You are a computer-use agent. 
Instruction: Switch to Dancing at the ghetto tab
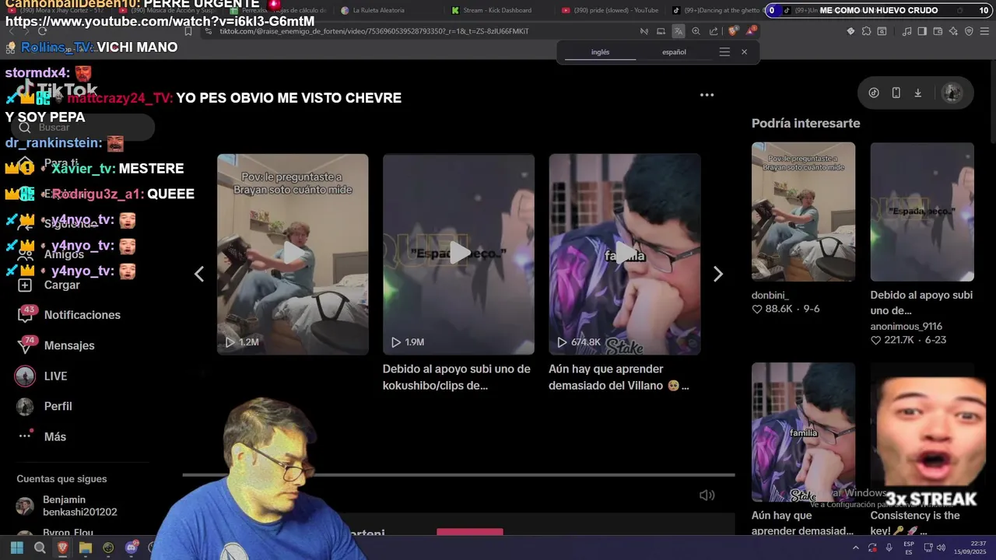[x=716, y=10]
